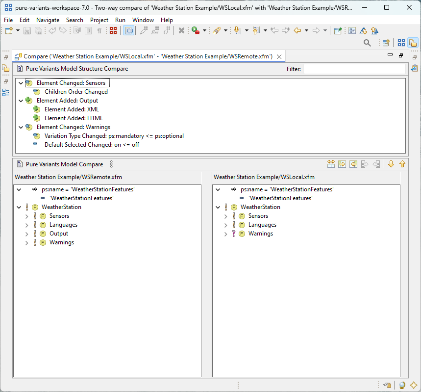Copy current change from left to right
The height and width of the screenshot is (392, 421).
[x=366, y=164]
